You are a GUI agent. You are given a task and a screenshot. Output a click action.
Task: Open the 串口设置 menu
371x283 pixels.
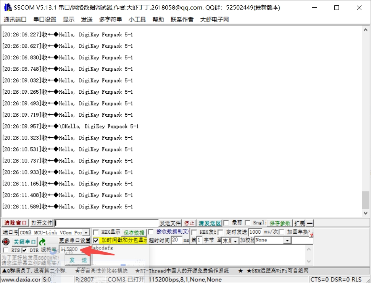pos(45,20)
